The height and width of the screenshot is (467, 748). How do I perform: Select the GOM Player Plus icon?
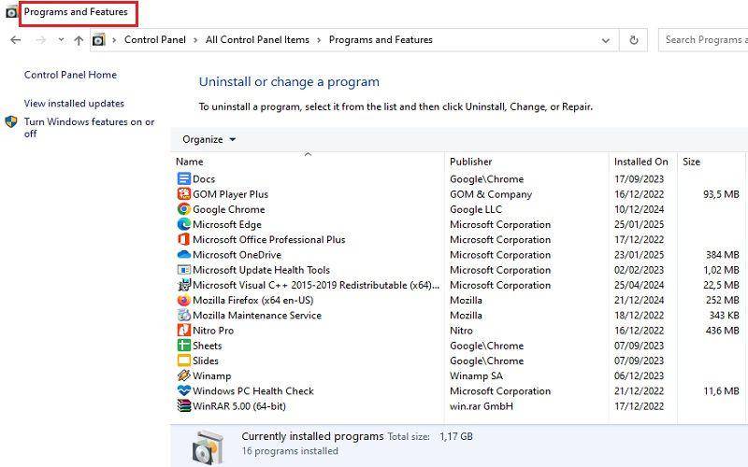tap(183, 194)
